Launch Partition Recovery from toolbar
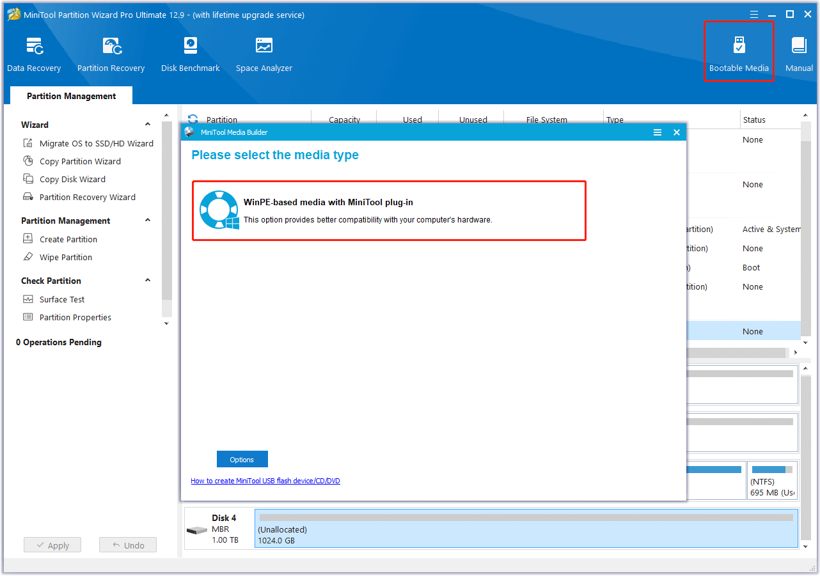Image resolution: width=820 pixels, height=576 pixels. click(x=111, y=54)
